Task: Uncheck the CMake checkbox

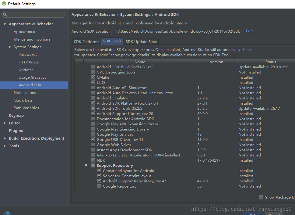Action: (x=93, y=77)
